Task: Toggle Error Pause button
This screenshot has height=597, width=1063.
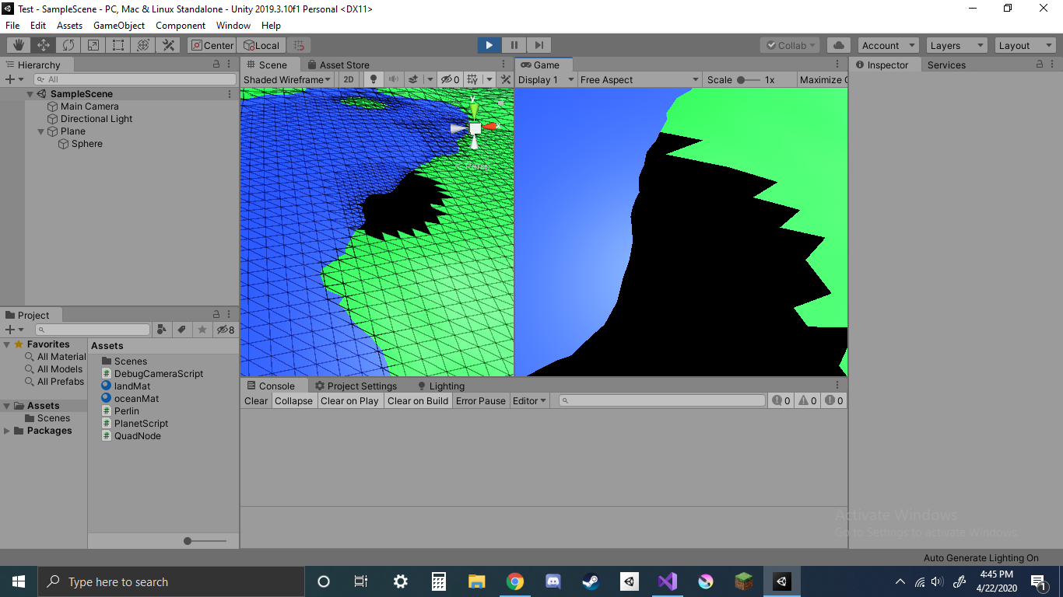Action: (x=481, y=400)
